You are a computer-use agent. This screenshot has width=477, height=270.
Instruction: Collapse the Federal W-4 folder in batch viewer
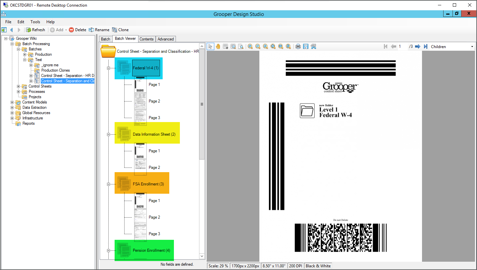pyautogui.click(x=108, y=68)
